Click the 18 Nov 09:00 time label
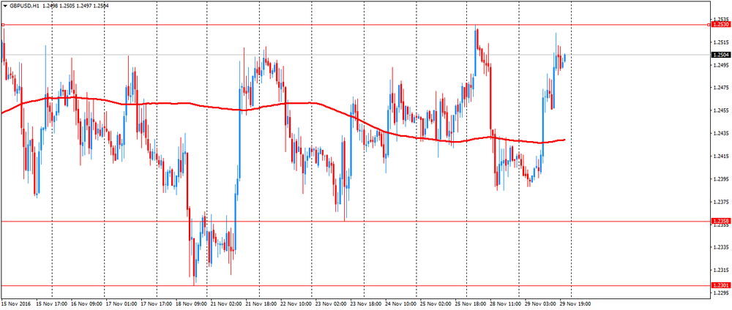Viewport: 732px width, 310px height. click(191, 303)
